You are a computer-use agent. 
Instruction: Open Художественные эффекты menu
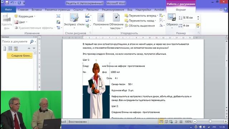(x=35, y=28)
